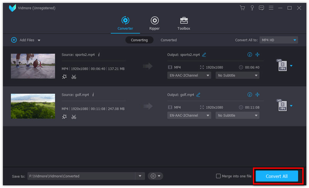Open the No Subtitle dropdown for golf.mp4

point(237,115)
